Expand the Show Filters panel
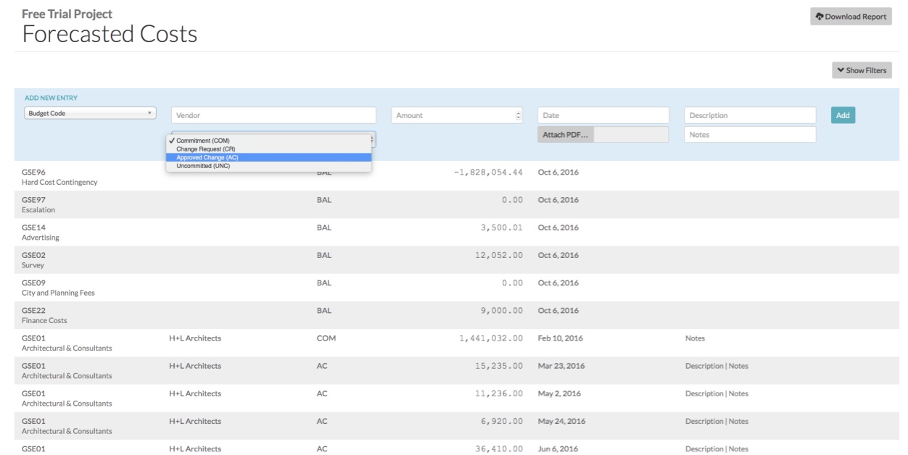Image resolution: width=908 pixels, height=455 pixels. (862, 70)
